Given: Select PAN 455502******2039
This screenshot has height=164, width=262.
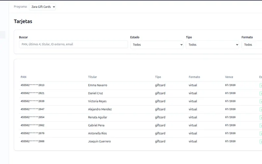Looking at the screenshot, I should pyautogui.click(x=32, y=101).
